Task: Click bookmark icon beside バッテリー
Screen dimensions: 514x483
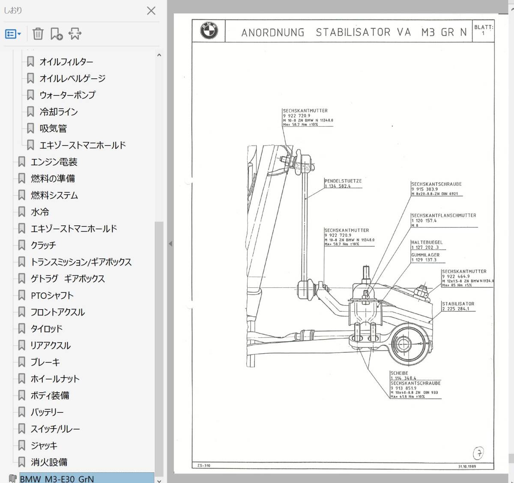Action: [21, 412]
